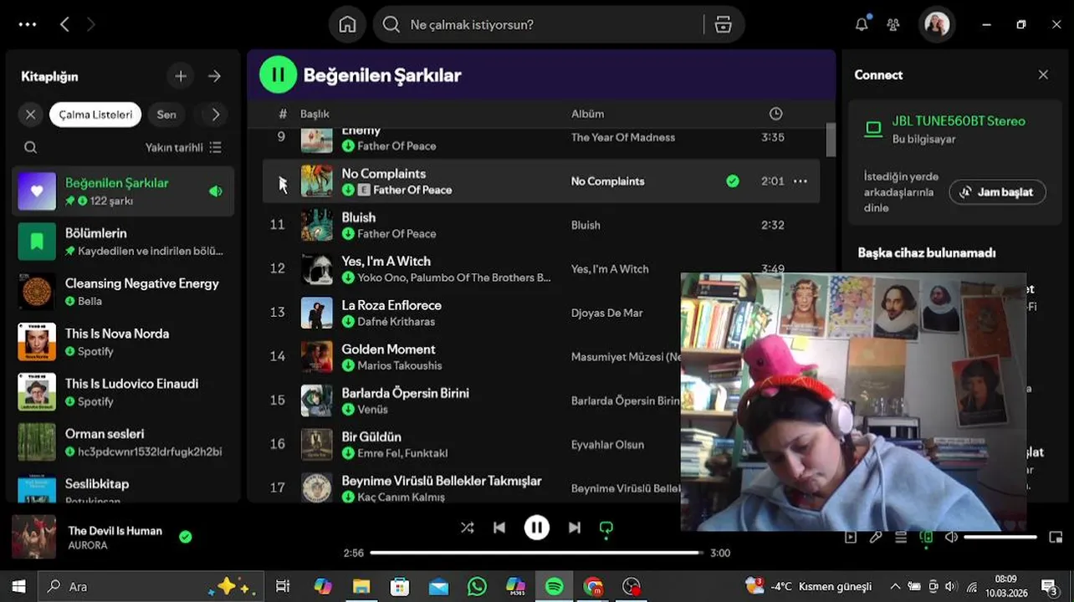Open the Spotify home page
1074x602 pixels.
(x=347, y=24)
